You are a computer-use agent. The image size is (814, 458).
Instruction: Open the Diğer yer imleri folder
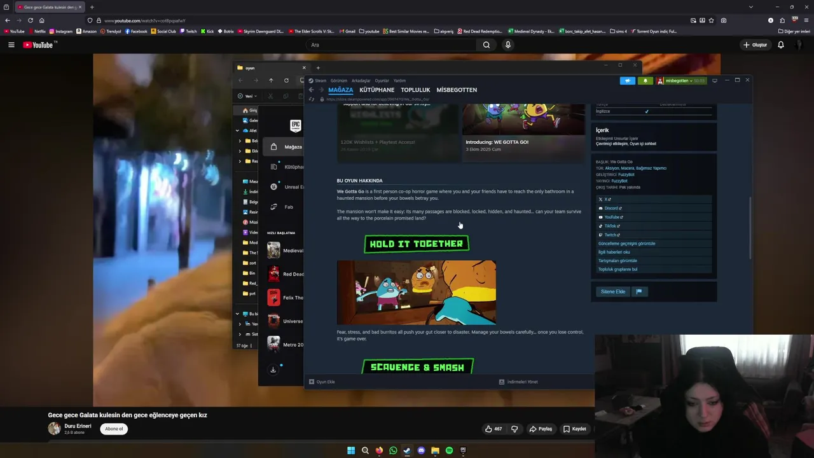pyautogui.click(x=794, y=31)
